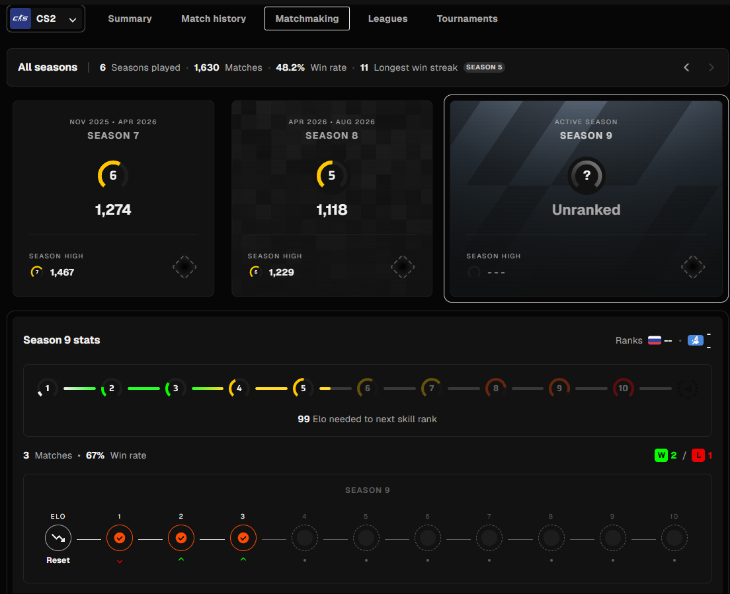Click the ELO Reset icon

(x=58, y=538)
